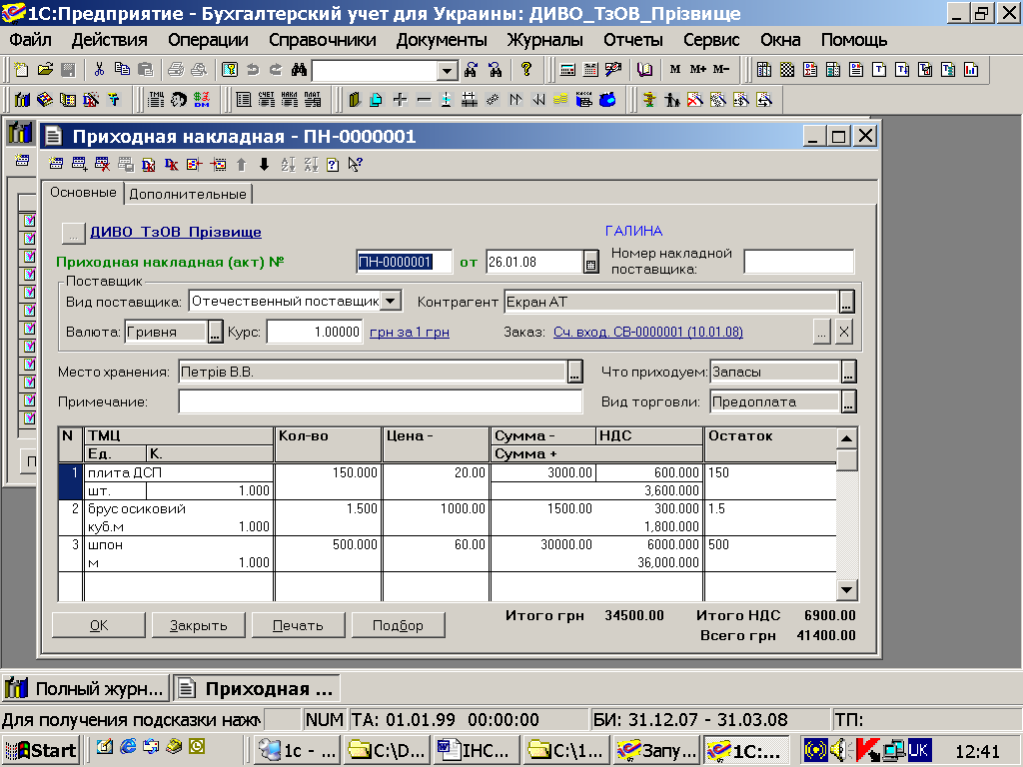The image size is (1023, 767).
Task: Switch to Полный журнал window tab
Action: click(x=86, y=689)
